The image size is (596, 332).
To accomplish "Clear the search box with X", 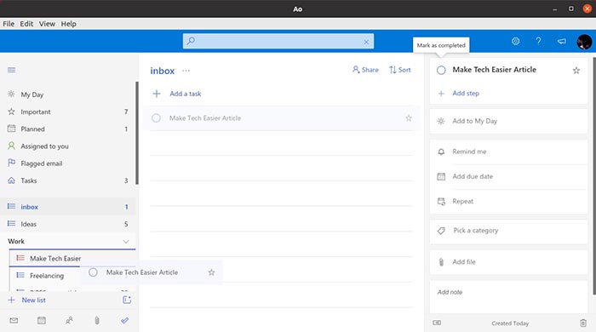I will point(366,42).
